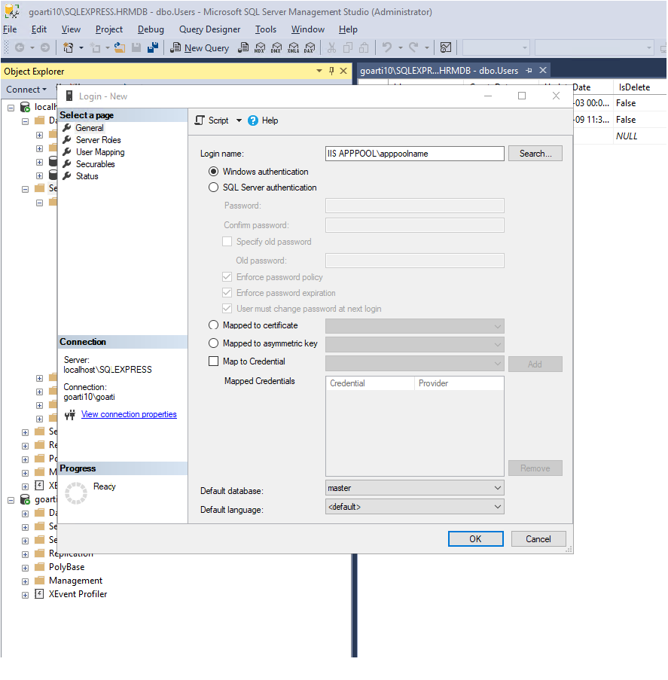Viewport: 668px width, 680px height.
Task: Expand the XEvent Profiler tree node
Action: [x=25, y=595]
